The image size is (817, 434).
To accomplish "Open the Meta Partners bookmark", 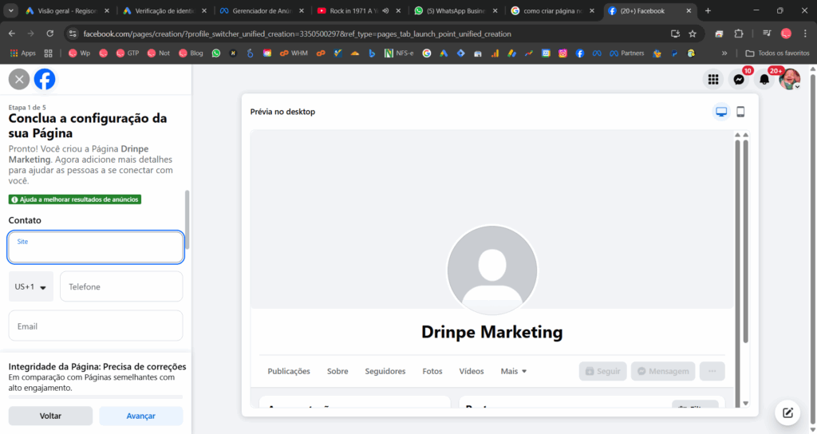I will 627,53.
